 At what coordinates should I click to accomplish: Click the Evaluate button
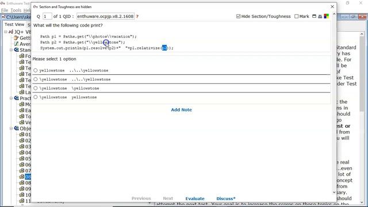(195, 198)
